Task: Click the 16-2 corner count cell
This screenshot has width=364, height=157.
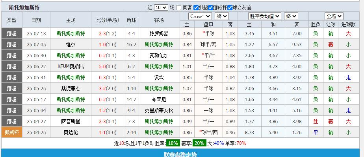Action: tap(132, 44)
